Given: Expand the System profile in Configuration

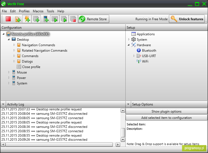Looking at the screenshot, I should point(9,83).
